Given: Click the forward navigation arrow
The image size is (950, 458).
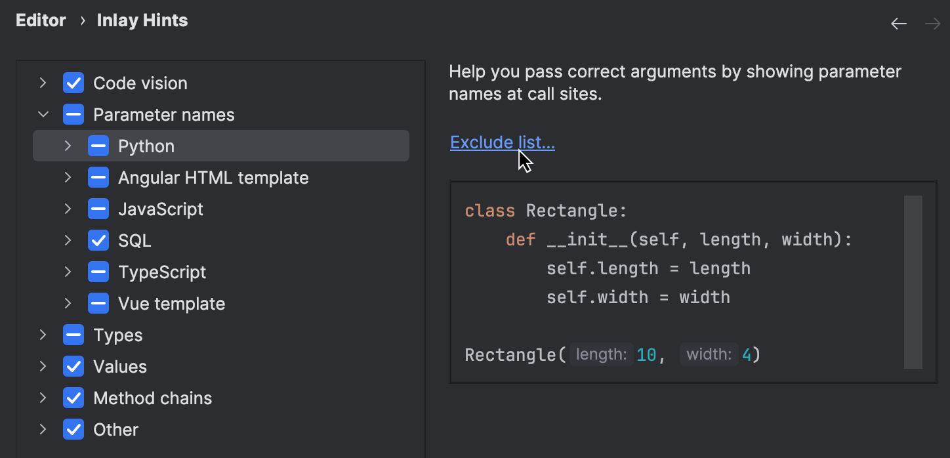Looking at the screenshot, I should click(x=932, y=23).
